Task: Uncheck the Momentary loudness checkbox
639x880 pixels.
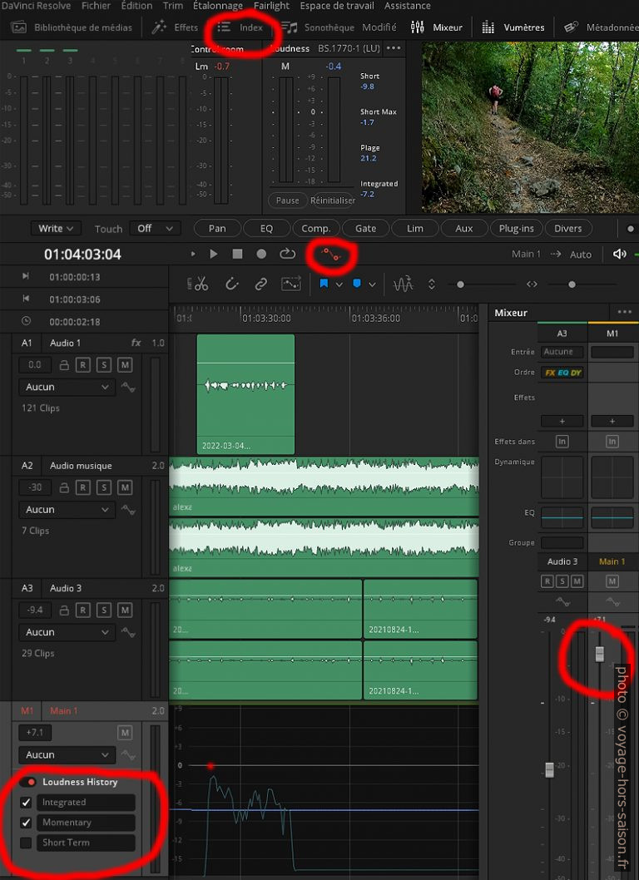Action: [x=26, y=823]
